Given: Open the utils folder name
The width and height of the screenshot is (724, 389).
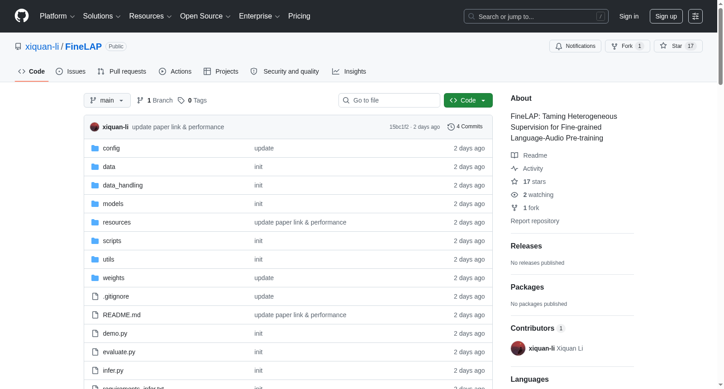Looking at the screenshot, I should point(109,259).
